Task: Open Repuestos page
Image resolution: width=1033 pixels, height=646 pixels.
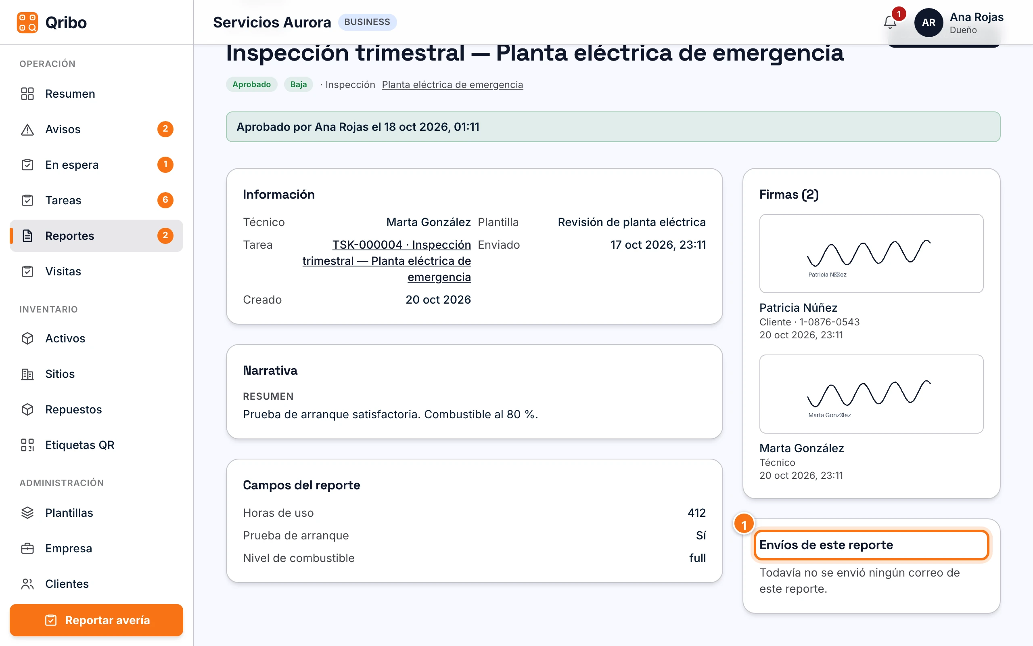Action: (x=96, y=409)
